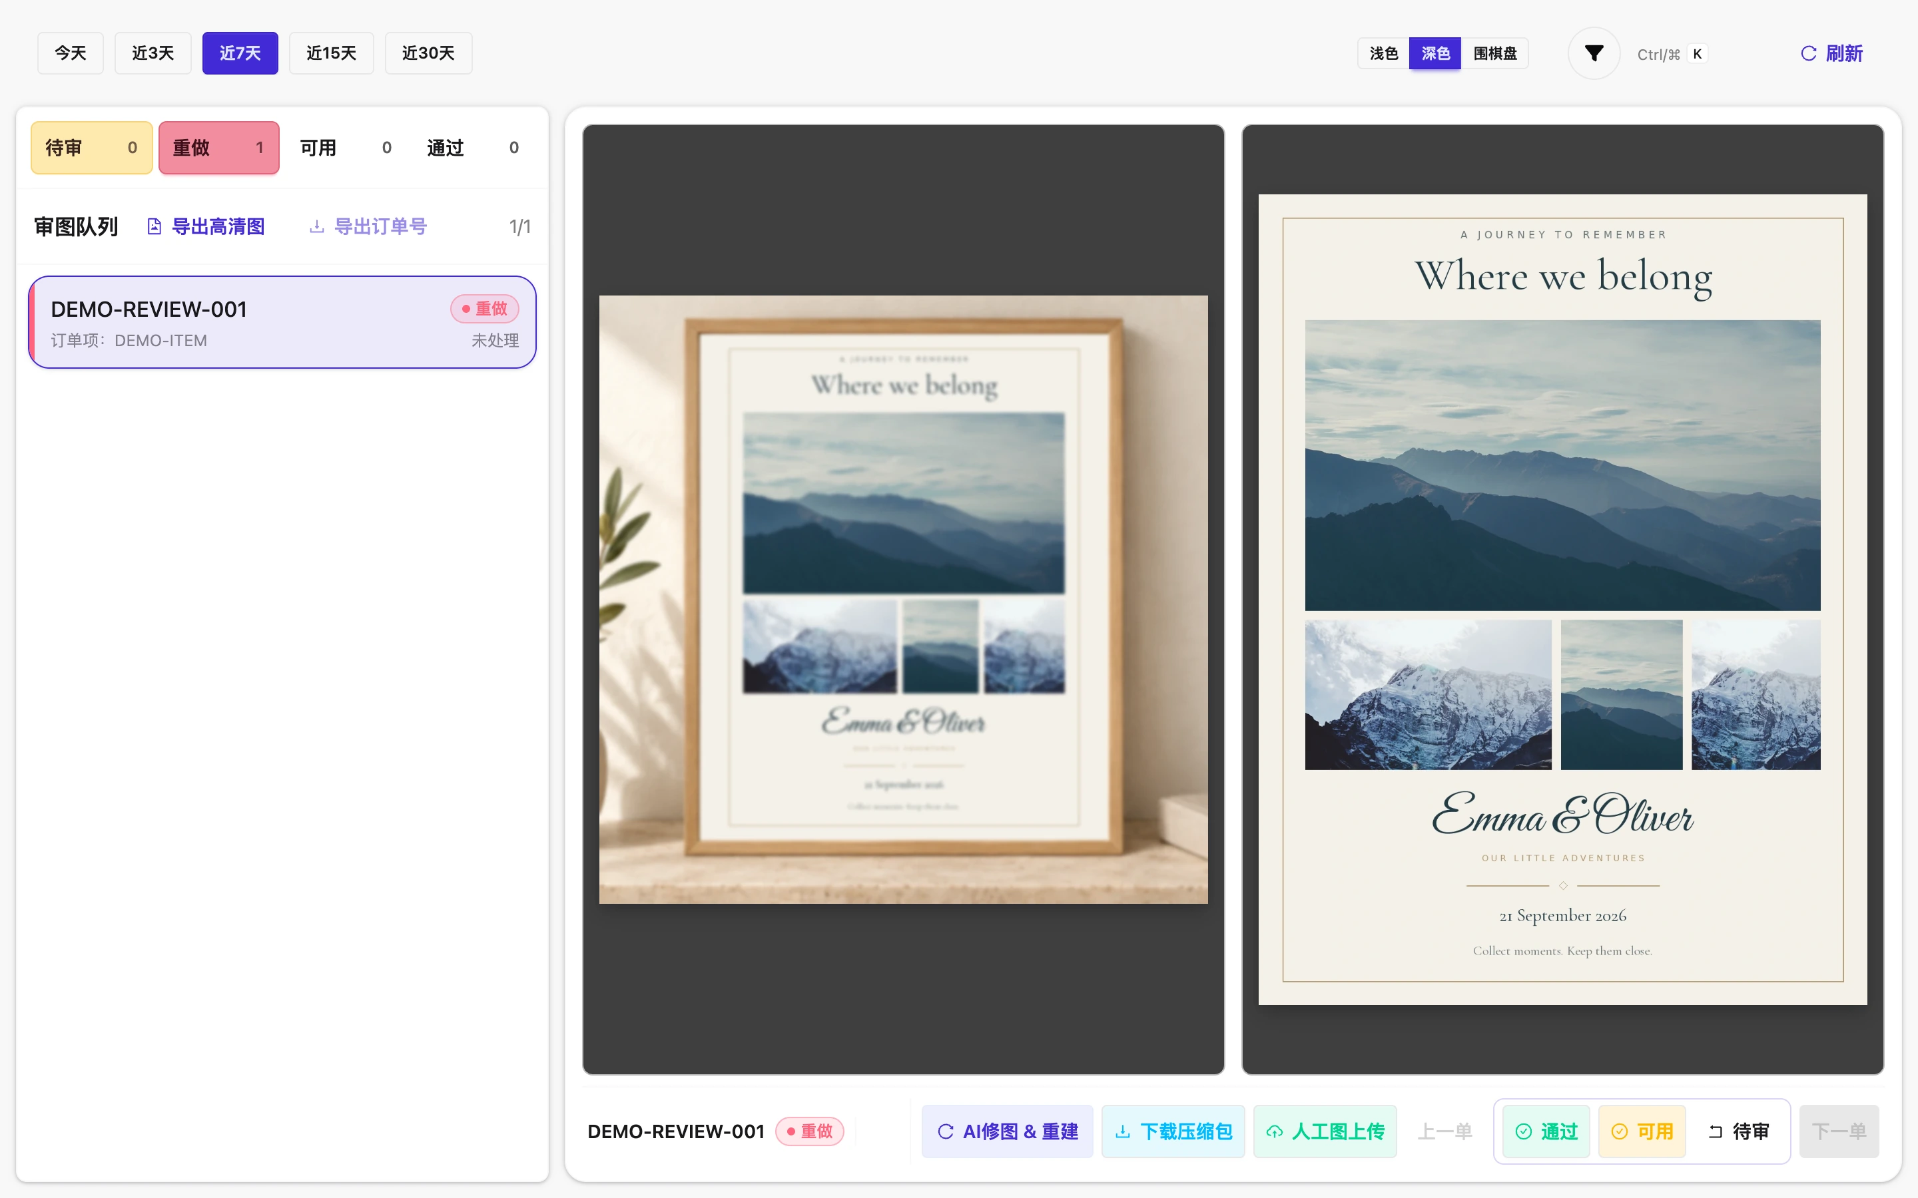This screenshot has height=1198, width=1918.
Task: Click the 1/1 queue counter
Action: pos(520,226)
